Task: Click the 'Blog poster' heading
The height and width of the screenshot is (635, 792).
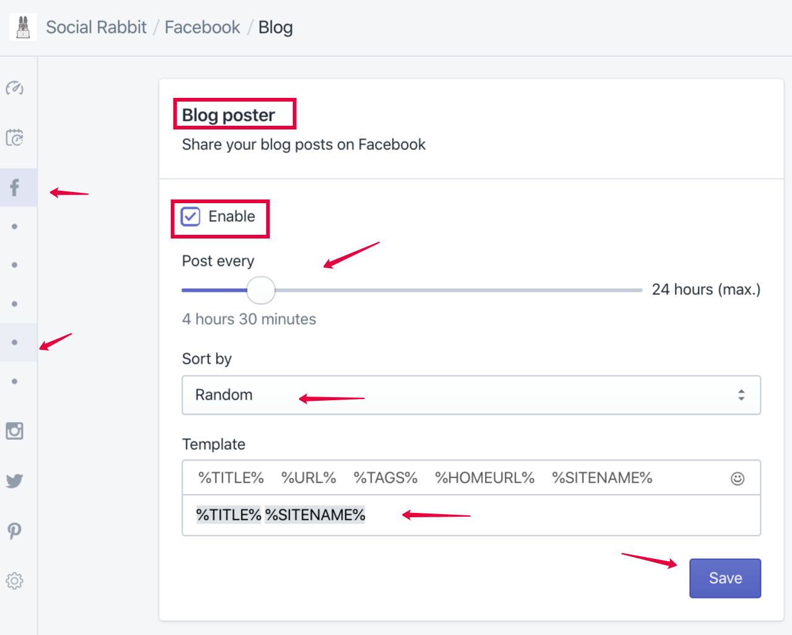Action: coord(228,115)
